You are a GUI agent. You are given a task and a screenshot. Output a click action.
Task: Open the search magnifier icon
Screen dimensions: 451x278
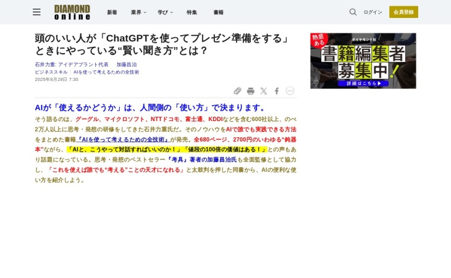353,12
